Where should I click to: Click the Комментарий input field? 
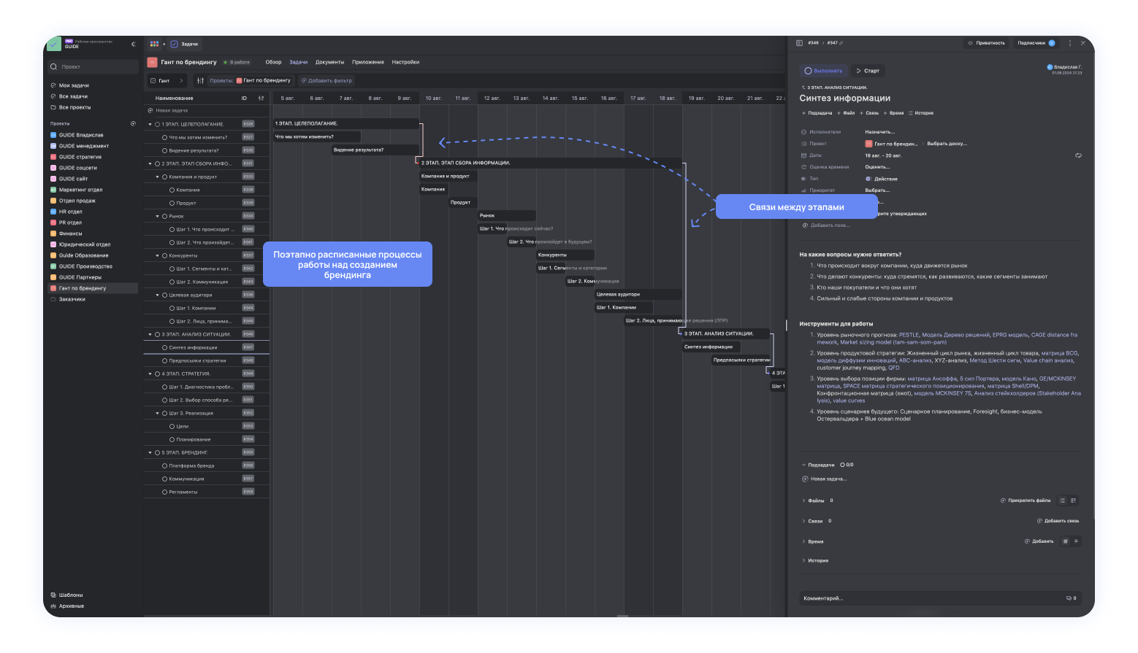point(928,598)
